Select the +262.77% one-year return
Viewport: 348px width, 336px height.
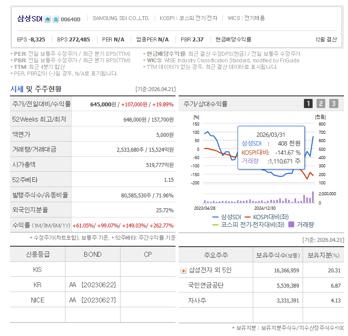tap(162, 226)
